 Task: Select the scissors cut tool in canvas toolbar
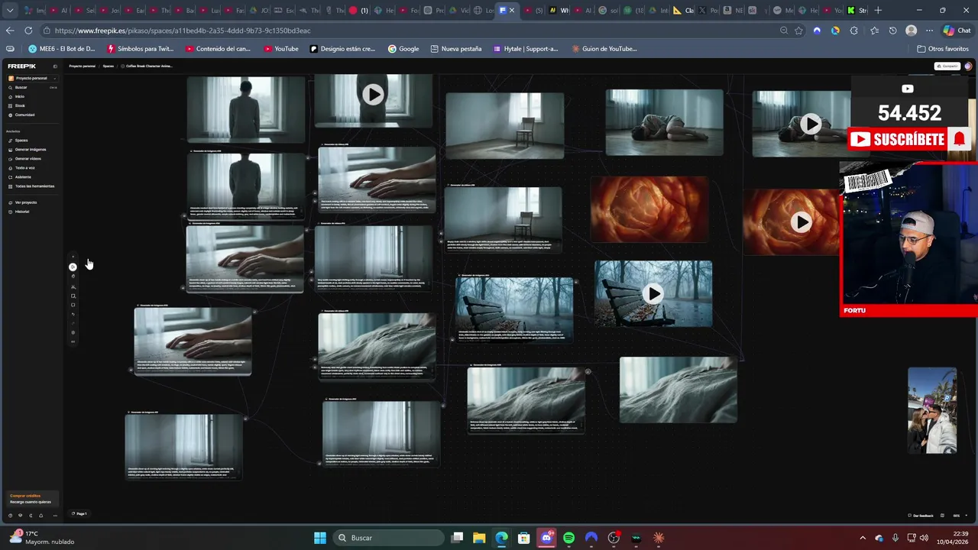(73, 286)
